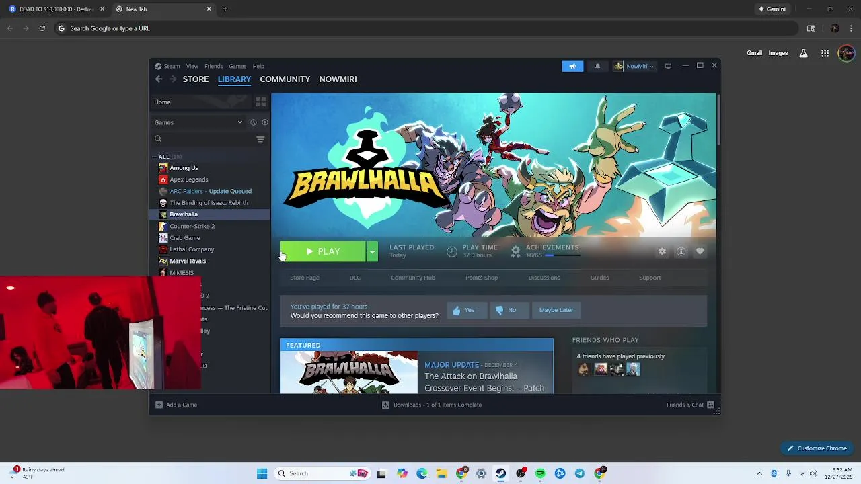Switch to the STORE tab
The image size is (861, 484).
196,79
